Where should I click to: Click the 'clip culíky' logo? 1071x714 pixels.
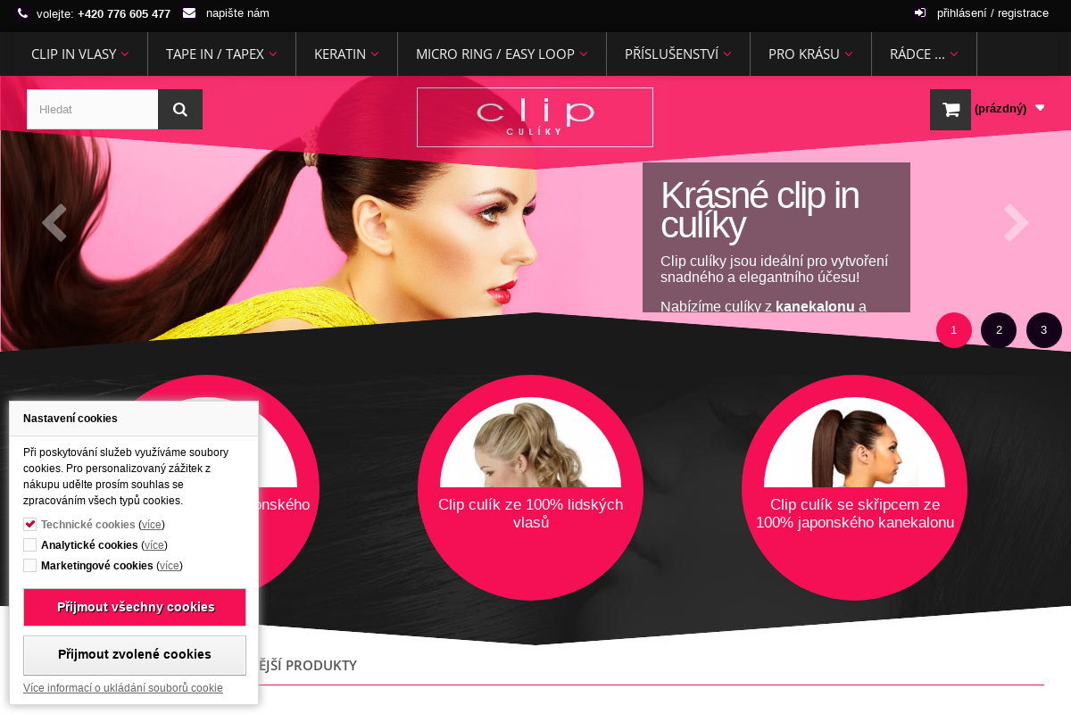(x=535, y=117)
